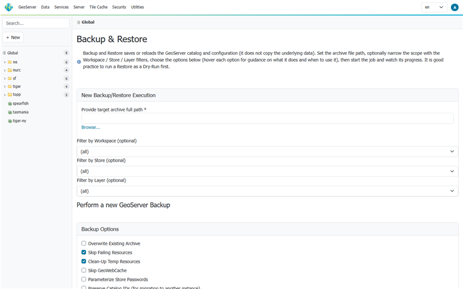Screen dimensions: 463x289
Task: Click the sf count badge 6
Action: (67, 79)
